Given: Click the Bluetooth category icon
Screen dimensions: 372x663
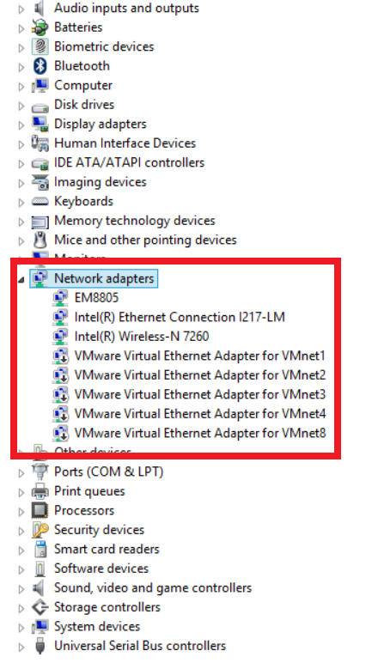Looking at the screenshot, I should [x=40, y=66].
